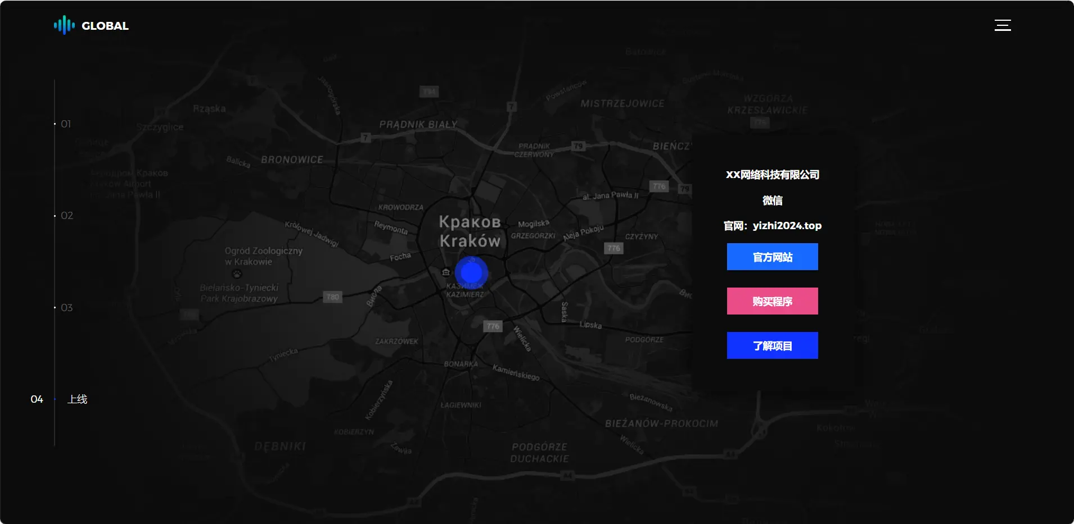Select the active 04 section number
The width and height of the screenshot is (1074, 524).
click(x=37, y=399)
